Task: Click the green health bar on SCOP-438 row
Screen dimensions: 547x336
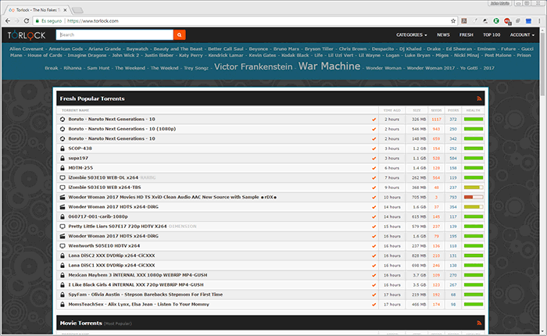Action: pyautogui.click(x=474, y=148)
